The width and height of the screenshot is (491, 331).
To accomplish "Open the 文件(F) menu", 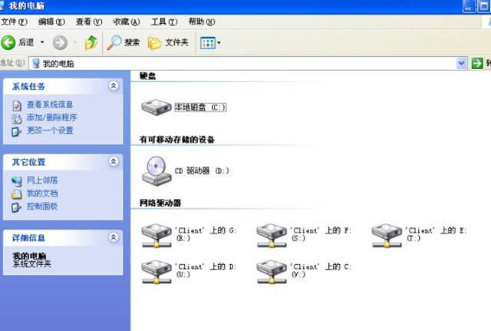I will (14, 22).
